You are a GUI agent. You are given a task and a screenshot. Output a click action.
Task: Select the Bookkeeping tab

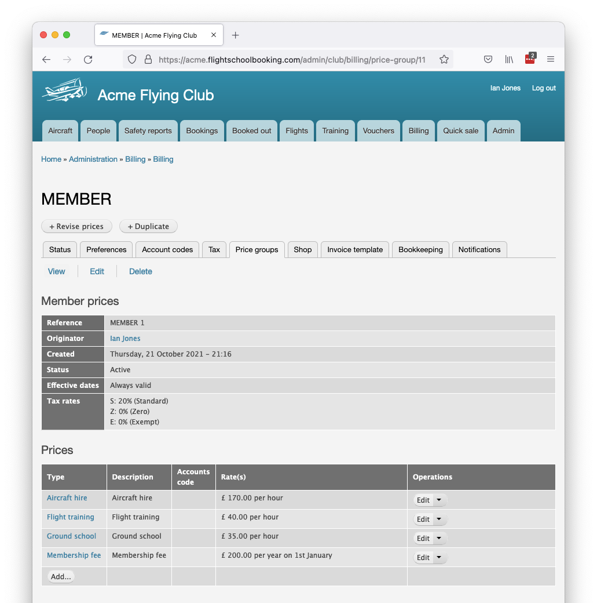pos(420,249)
